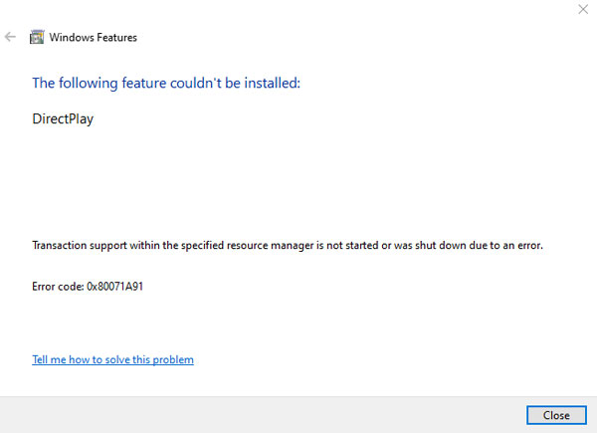This screenshot has width=597, height=433.
Task: Close the dialog with the top-right X
Action: pos(582,9)
